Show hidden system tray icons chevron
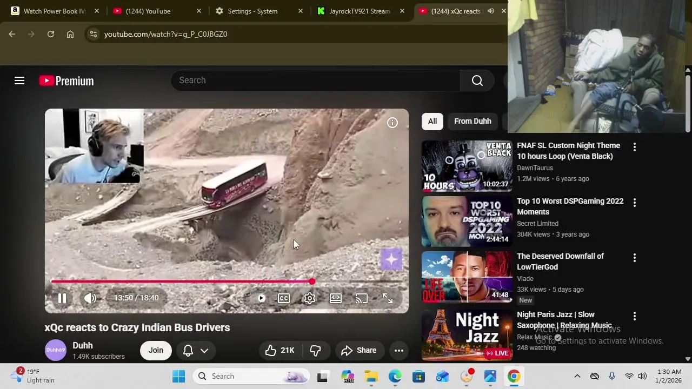The height and width of the screenshot is (389, 692). (577, 376)
